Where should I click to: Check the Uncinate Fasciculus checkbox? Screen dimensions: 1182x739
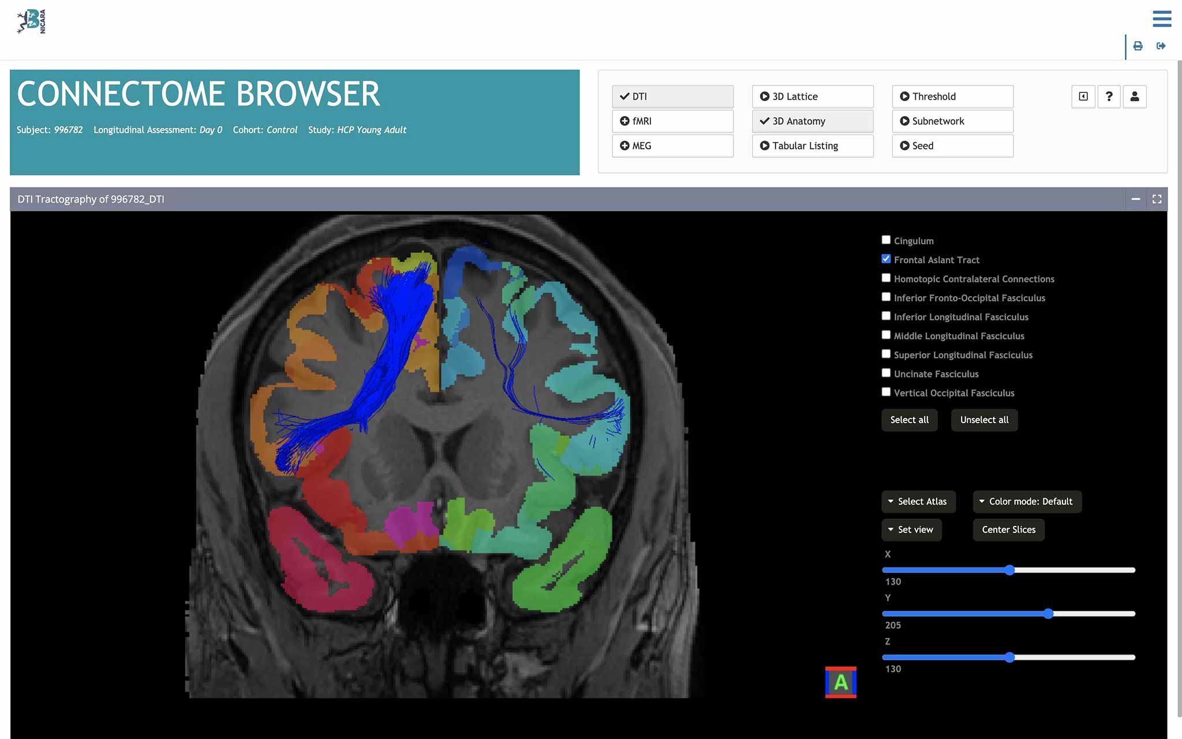886,374
